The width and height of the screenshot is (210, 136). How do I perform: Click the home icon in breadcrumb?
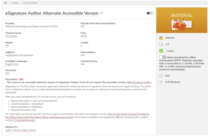point(5,3)
